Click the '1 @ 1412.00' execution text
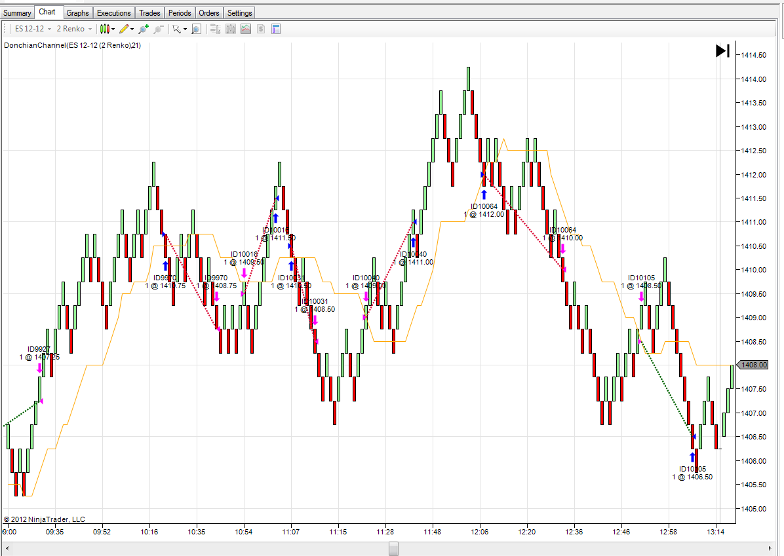Viewport: 784px width, 556px height. point(484,214)
